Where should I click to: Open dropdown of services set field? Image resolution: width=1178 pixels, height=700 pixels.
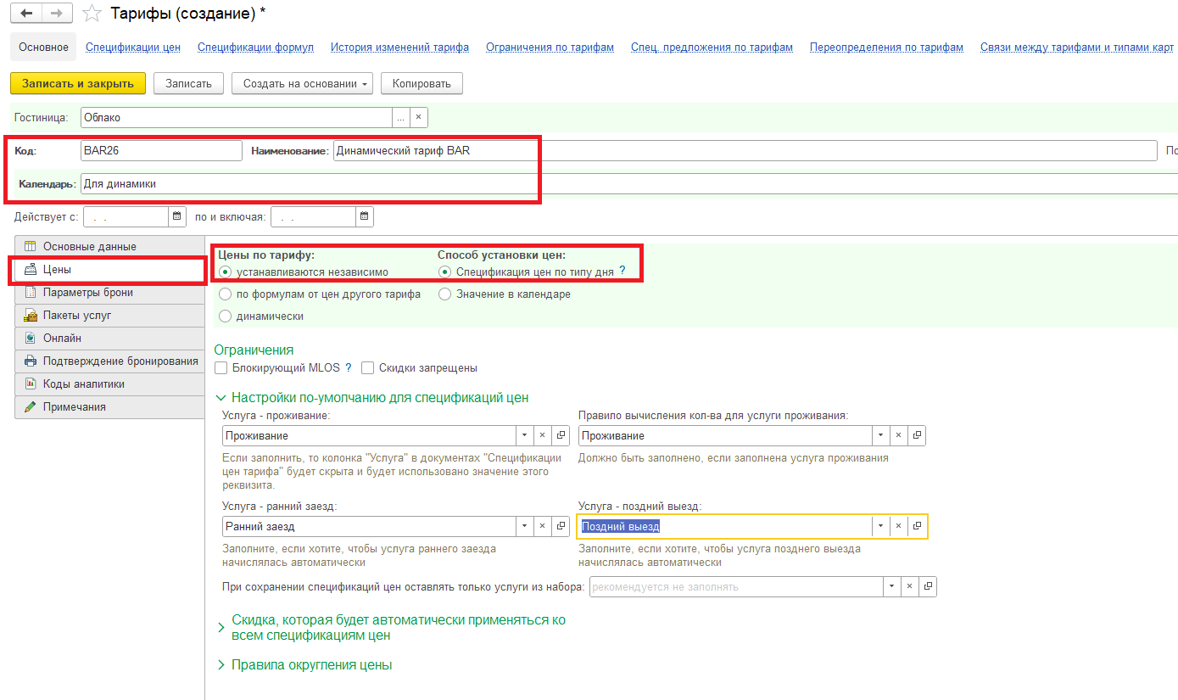pyautogui.click(x=891, y=586)
